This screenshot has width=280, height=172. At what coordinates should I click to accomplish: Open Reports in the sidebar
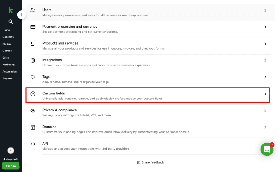coord(7,79)
